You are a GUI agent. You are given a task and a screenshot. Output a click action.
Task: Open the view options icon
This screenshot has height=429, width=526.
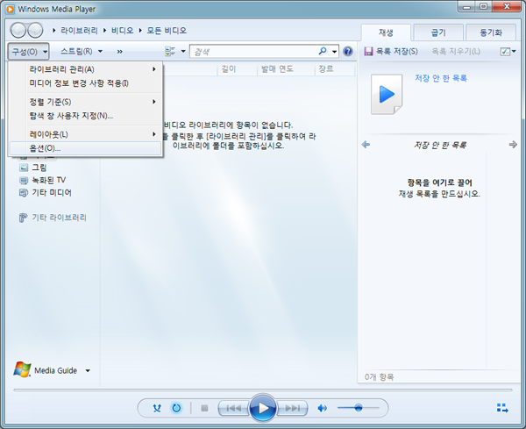[170, 52]
